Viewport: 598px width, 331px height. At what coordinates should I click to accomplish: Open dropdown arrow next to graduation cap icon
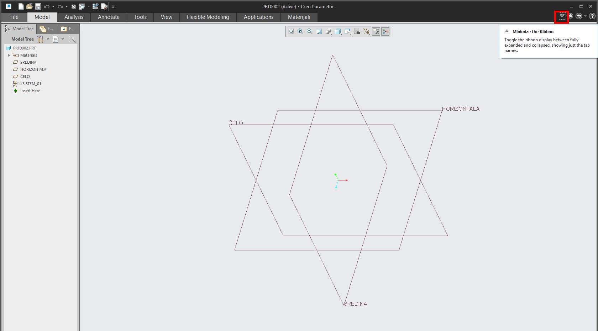pos(585,16)
